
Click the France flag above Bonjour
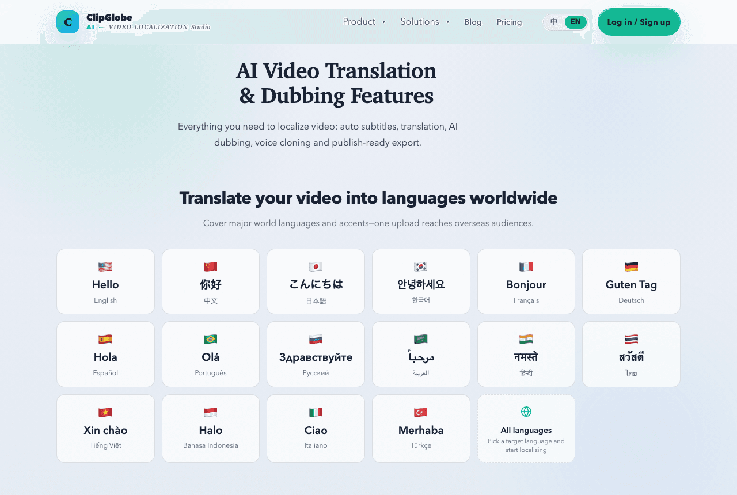tap(526, 266)
